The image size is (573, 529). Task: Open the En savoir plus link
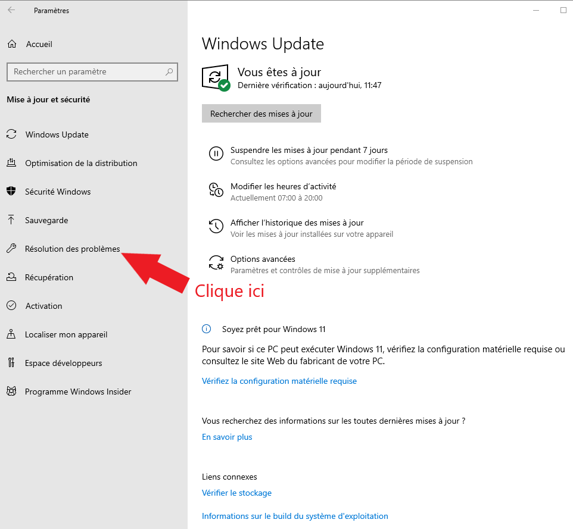click(x=227, y=437)
